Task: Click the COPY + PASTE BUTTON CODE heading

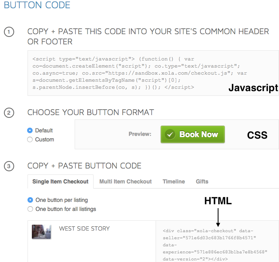Action: tap(84, 166)
